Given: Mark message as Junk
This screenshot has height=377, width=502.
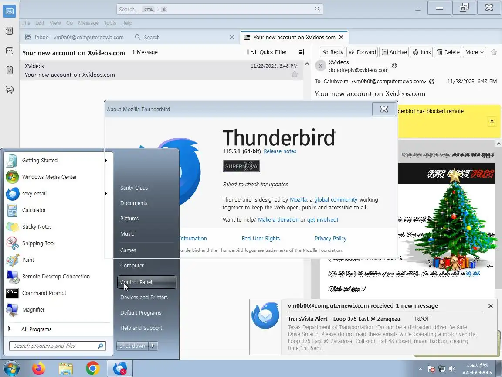Looking at the screenshot, I should (x=422, y=52).
